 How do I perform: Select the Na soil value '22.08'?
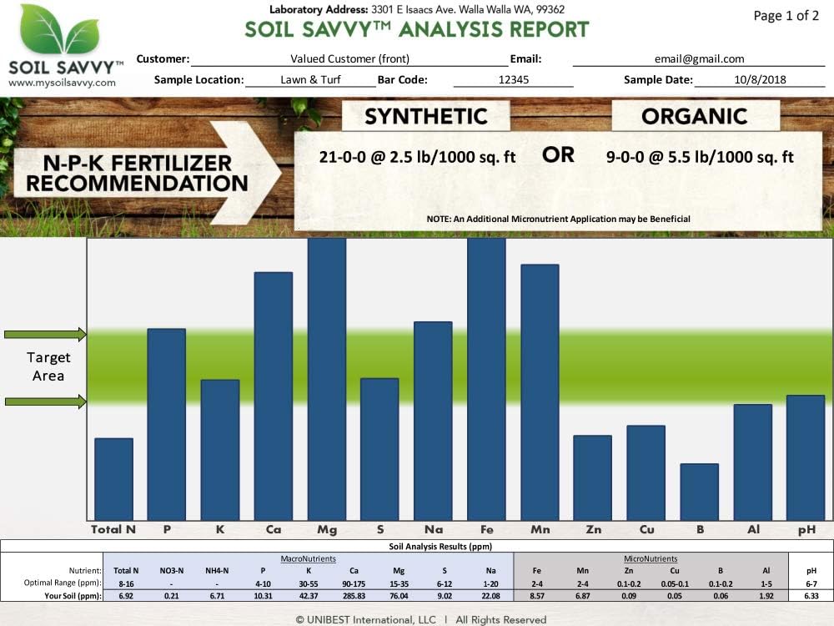click(490, 596)
